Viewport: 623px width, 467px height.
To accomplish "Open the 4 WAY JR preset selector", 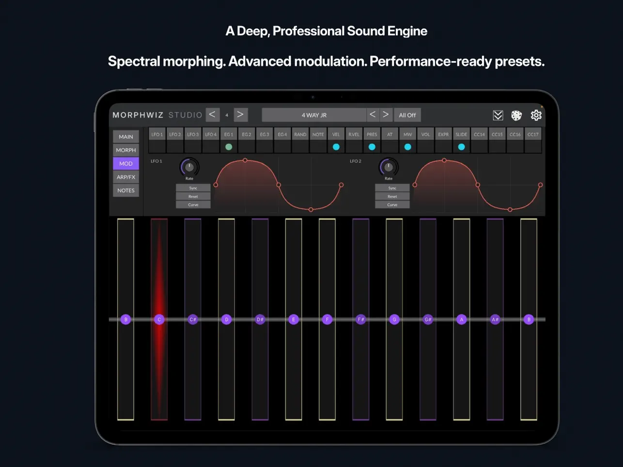I will point(314,115).
